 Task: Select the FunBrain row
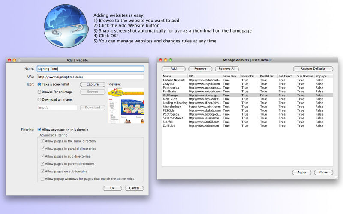[247, 92]
